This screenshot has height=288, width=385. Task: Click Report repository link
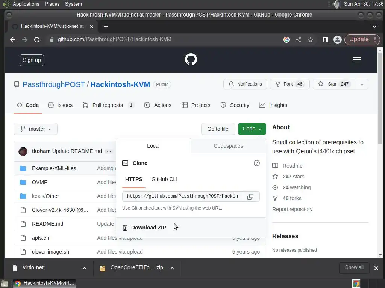coord(292,209)
